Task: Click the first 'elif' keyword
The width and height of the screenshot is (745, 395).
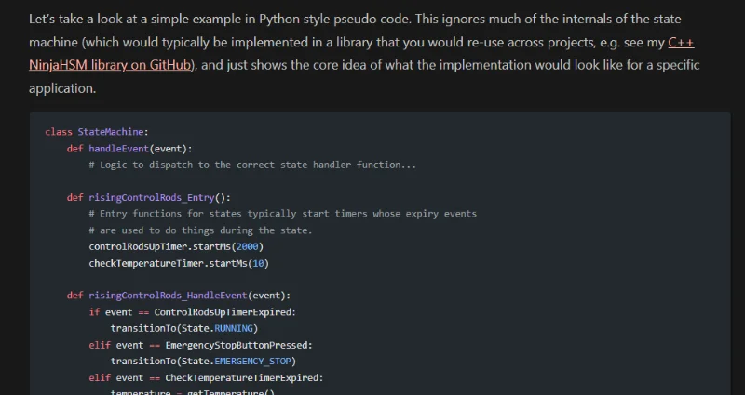Action: 100,345
